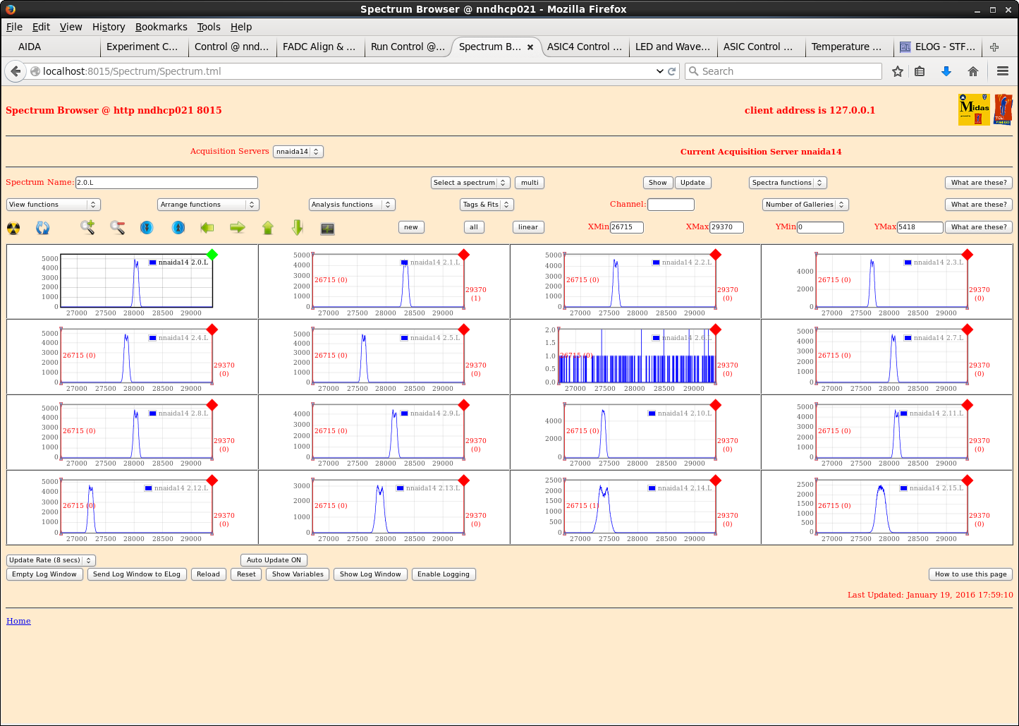The width and height of the screenshot is (1019, 726).
Task: Click the blue refresh arrows icon
Action: 43,228
